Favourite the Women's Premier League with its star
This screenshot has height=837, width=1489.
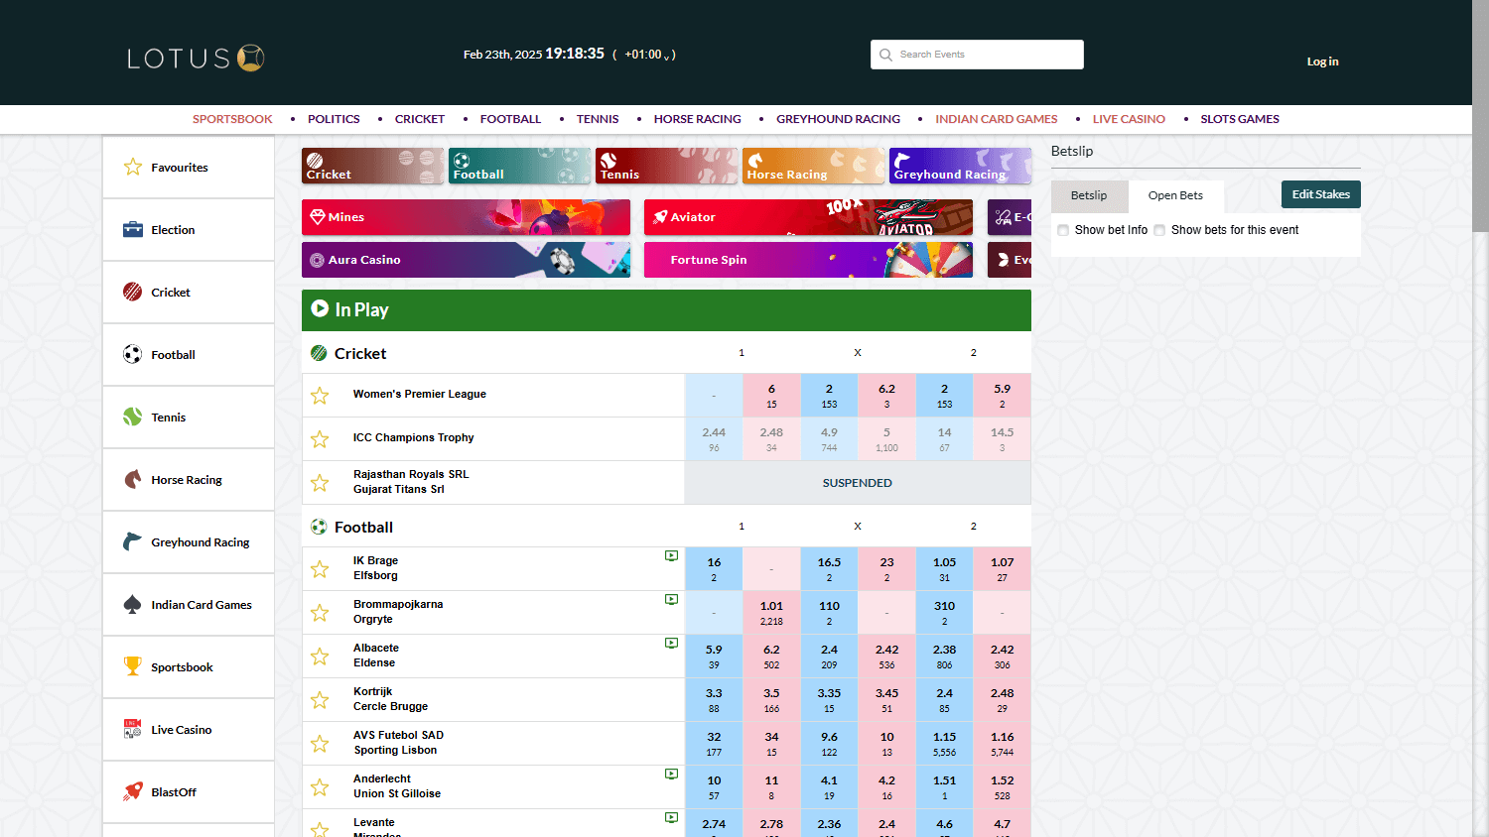point(319,395)
